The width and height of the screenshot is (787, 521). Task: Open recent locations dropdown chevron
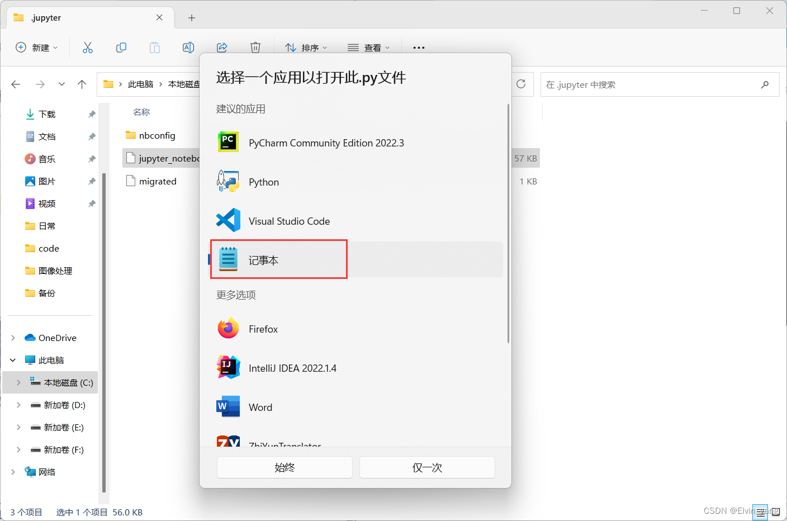[61, 84]
